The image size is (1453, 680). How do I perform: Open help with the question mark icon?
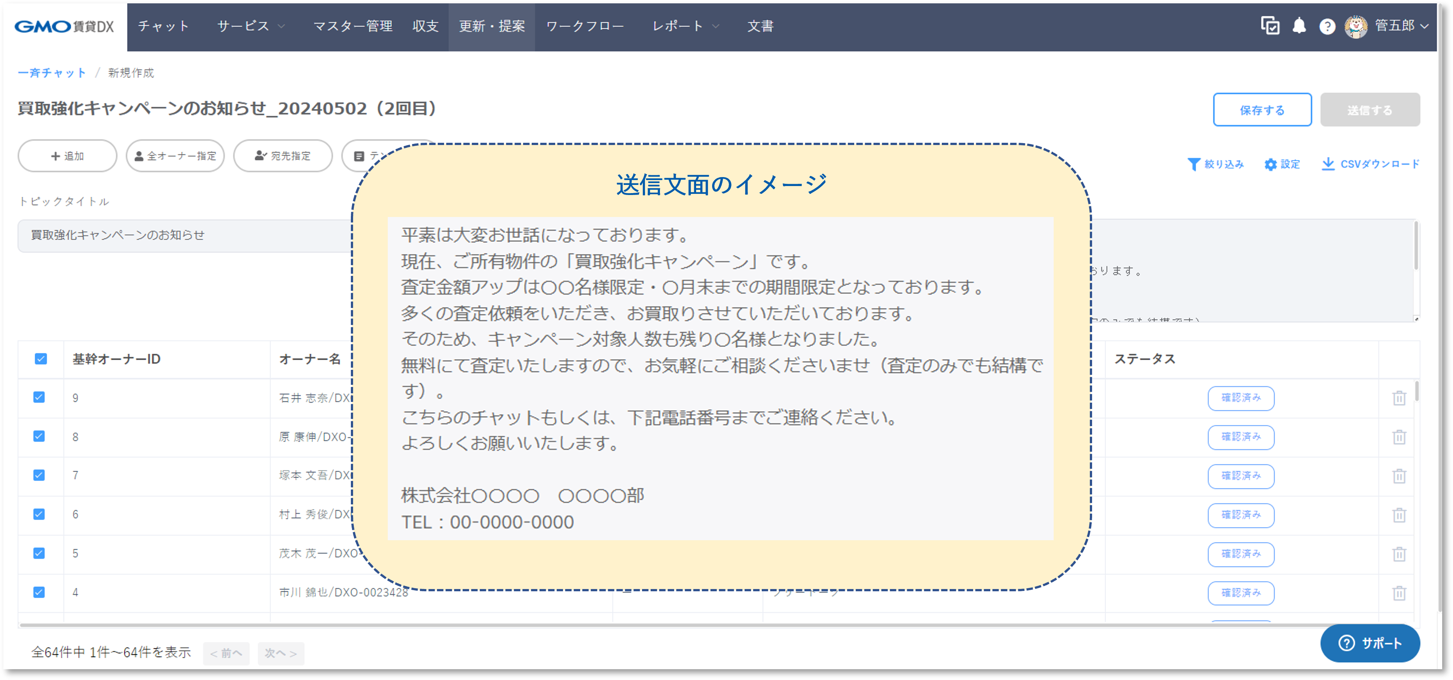coord(1328,26)
